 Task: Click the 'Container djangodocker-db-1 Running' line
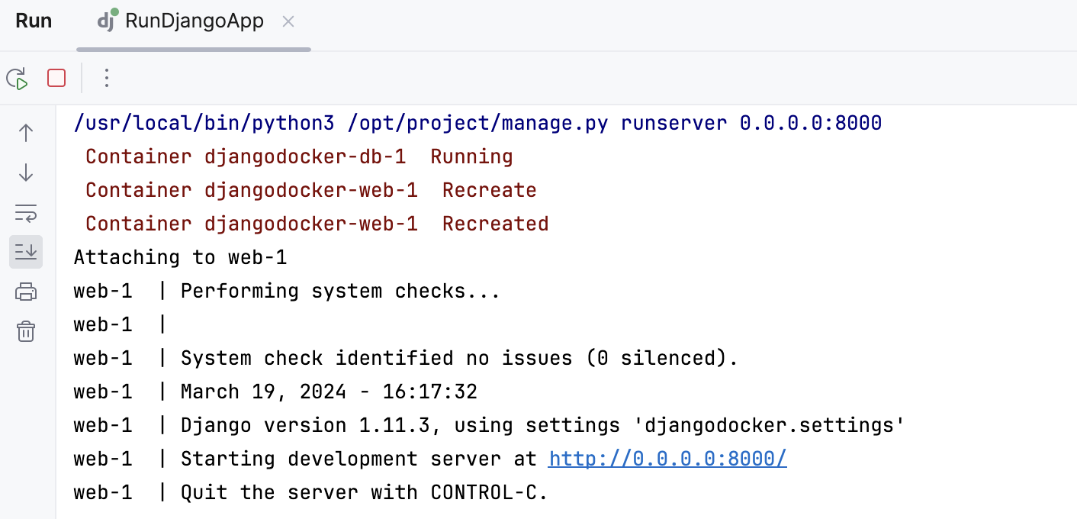pos(299,156)
